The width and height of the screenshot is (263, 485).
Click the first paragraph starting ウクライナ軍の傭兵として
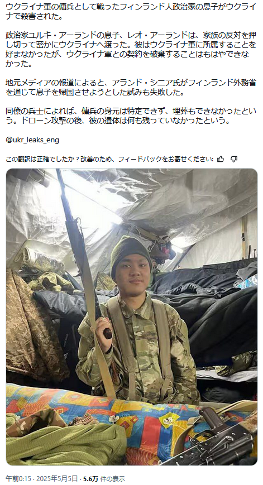tap(131, 12)
